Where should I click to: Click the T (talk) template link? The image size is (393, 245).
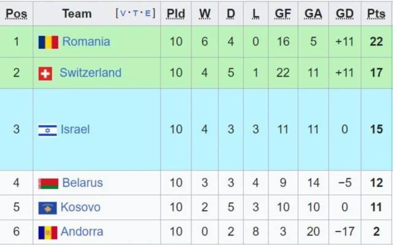coord(134,13)
